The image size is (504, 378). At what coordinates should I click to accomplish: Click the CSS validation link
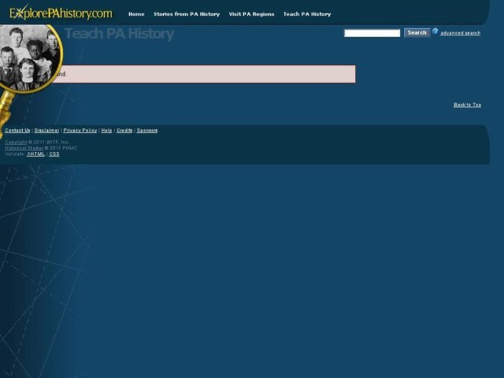coord(54,154)
